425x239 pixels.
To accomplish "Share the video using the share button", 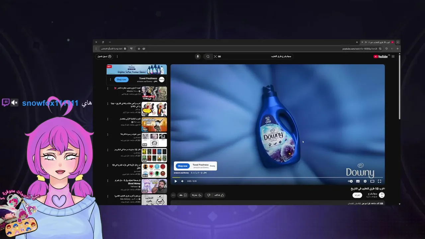I will 197,195.
